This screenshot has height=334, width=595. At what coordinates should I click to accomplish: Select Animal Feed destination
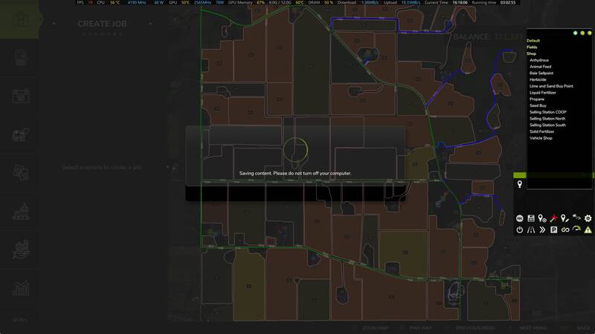click(x=541, y=67)
